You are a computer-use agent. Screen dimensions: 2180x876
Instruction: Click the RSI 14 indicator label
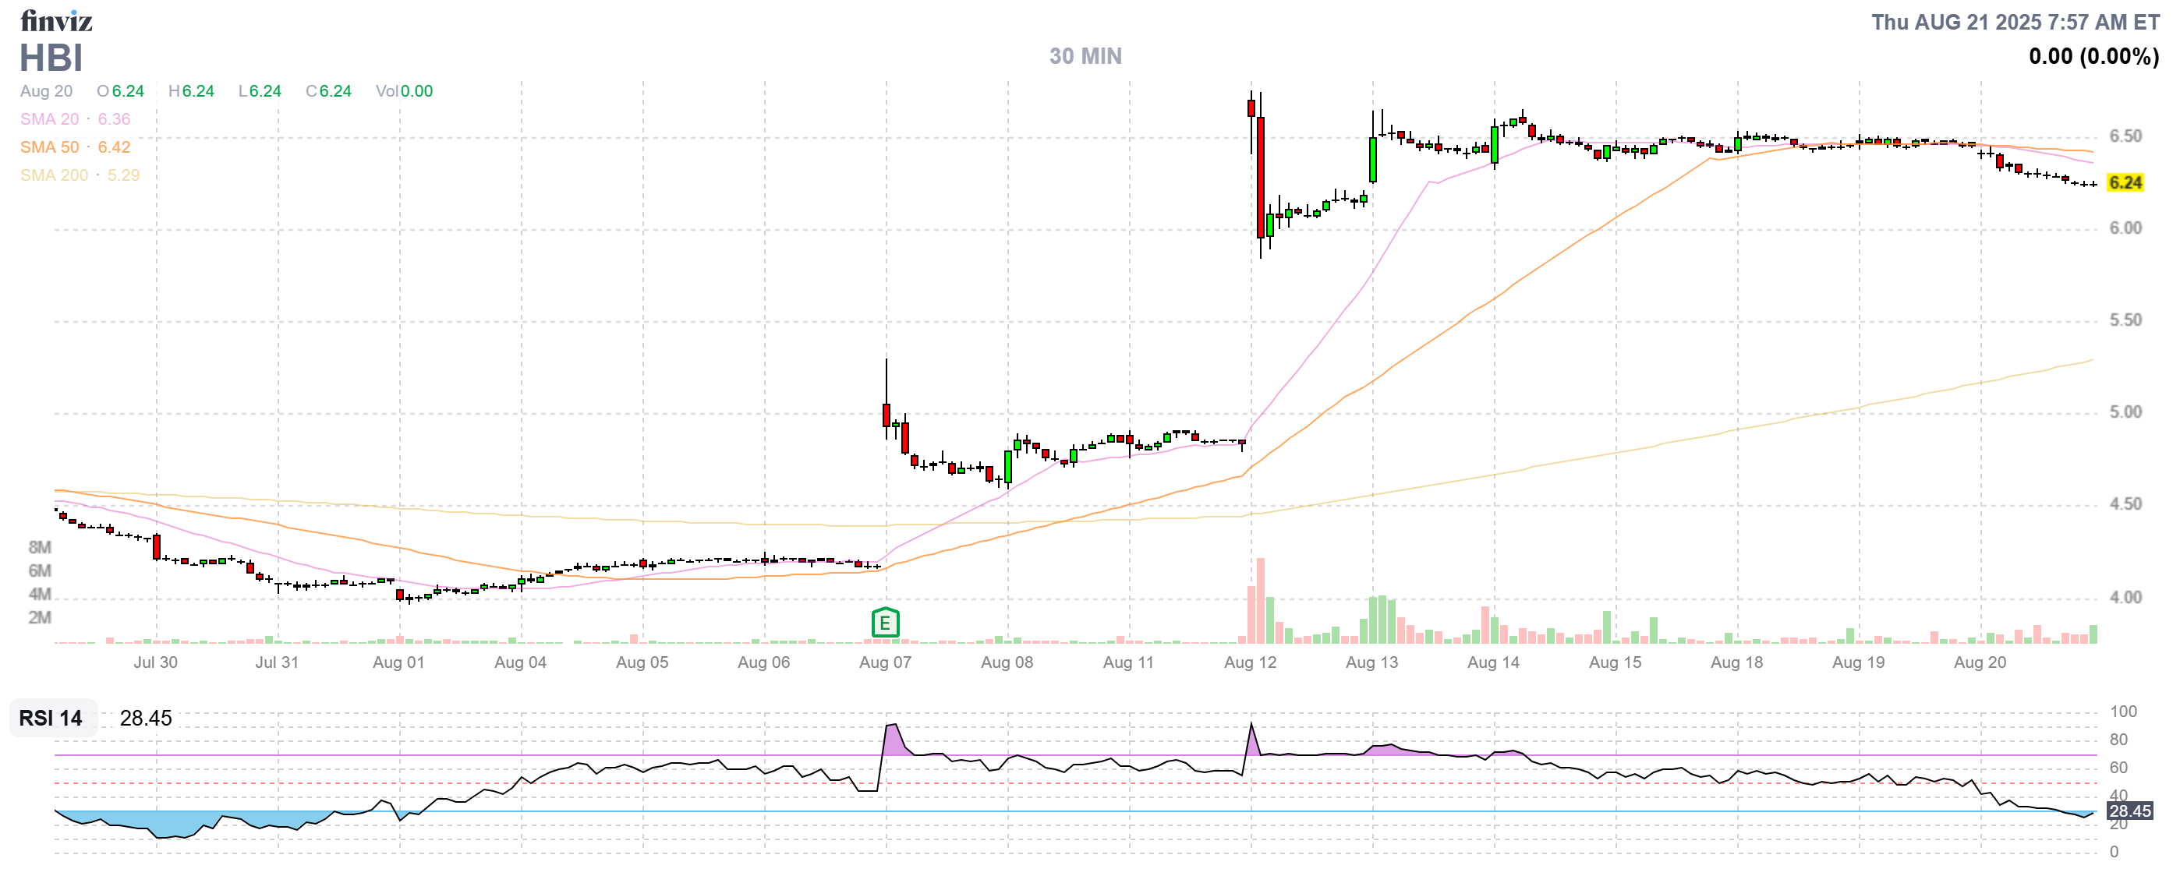click(51, 718)
